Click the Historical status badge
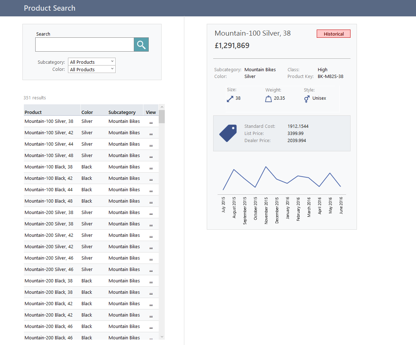The height and width of the screenshot is (345, 416). point(333,34)
